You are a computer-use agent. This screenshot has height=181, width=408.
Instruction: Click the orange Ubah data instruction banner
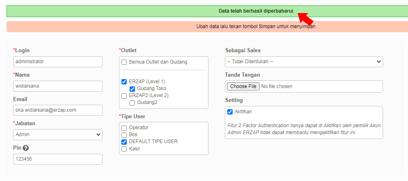click(207, 26)
